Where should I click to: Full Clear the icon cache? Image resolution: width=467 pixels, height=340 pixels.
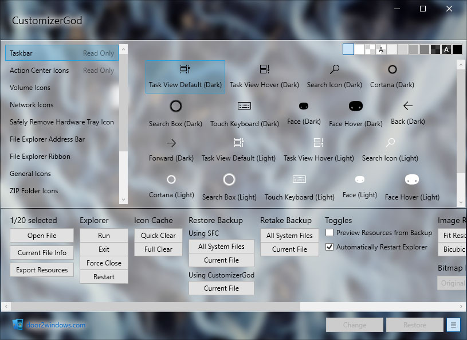[x=158, y=249]
